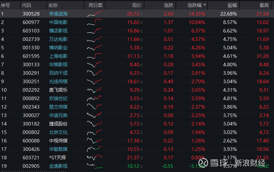Screen dimensions: 274x172
Task: Click the 涨跌 column header
Action: tap(168, 5)
